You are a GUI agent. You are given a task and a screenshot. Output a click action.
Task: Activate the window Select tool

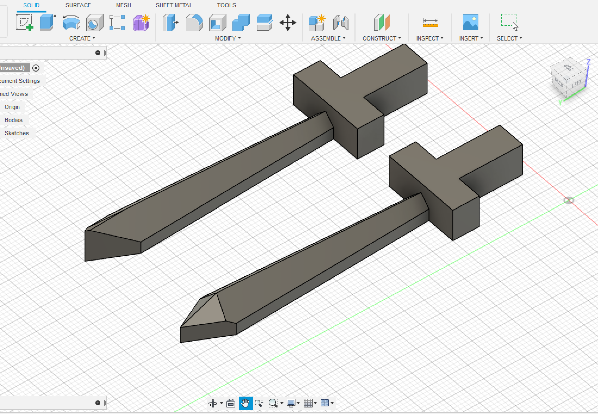tap(509, 22)
